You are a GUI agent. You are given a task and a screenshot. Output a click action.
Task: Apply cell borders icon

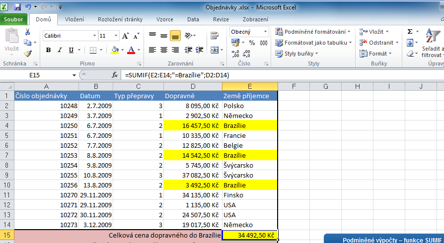(x=93, y=50)
